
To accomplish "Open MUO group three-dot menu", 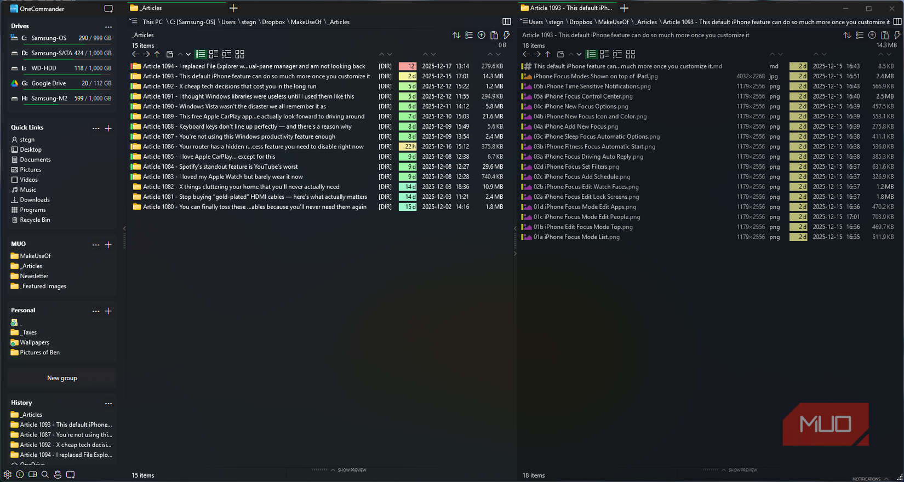I will coord(96,245).
